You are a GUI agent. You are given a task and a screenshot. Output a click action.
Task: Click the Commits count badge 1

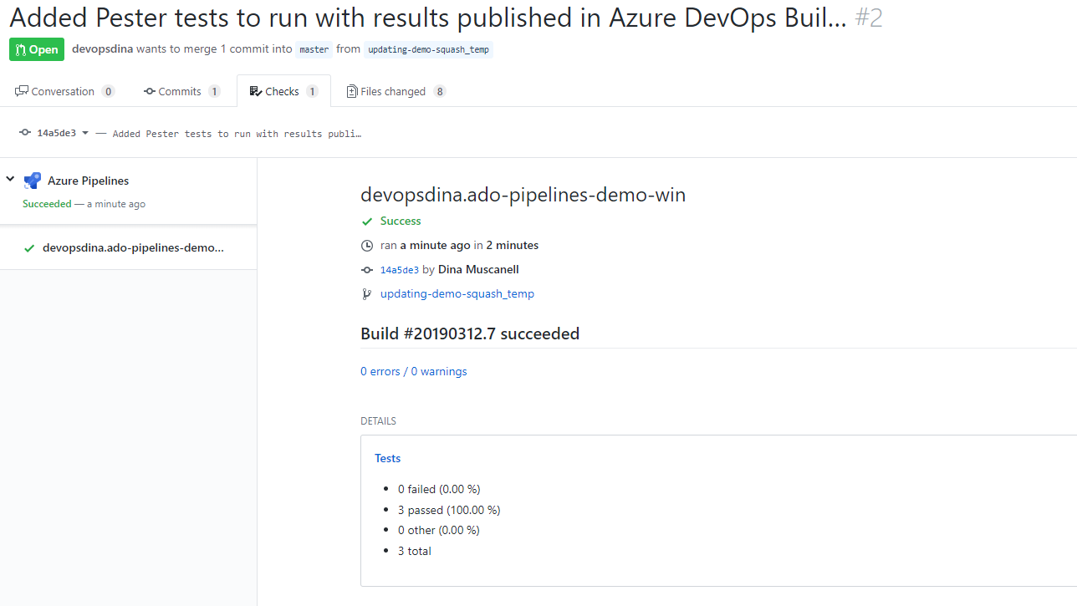point(214,91)
